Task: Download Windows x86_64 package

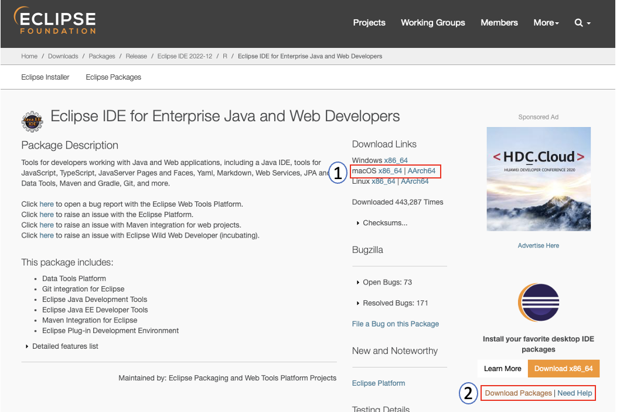Action: click(396, 160)
